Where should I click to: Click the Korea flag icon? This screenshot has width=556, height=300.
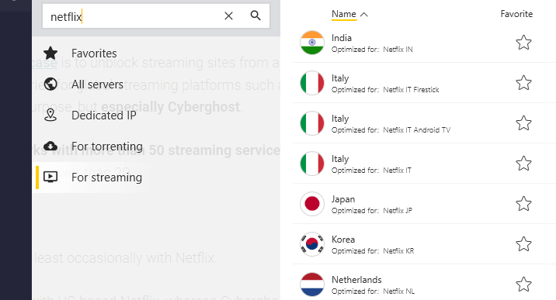(x=312, y=244)
